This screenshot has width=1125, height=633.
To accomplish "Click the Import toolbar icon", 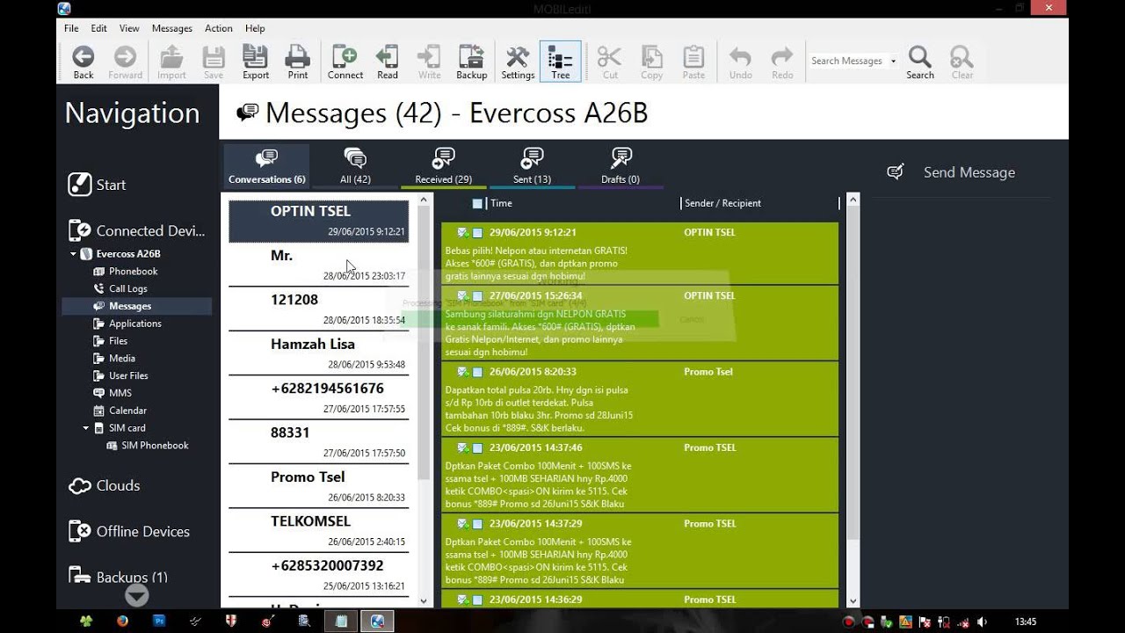I will click(171, 62).
